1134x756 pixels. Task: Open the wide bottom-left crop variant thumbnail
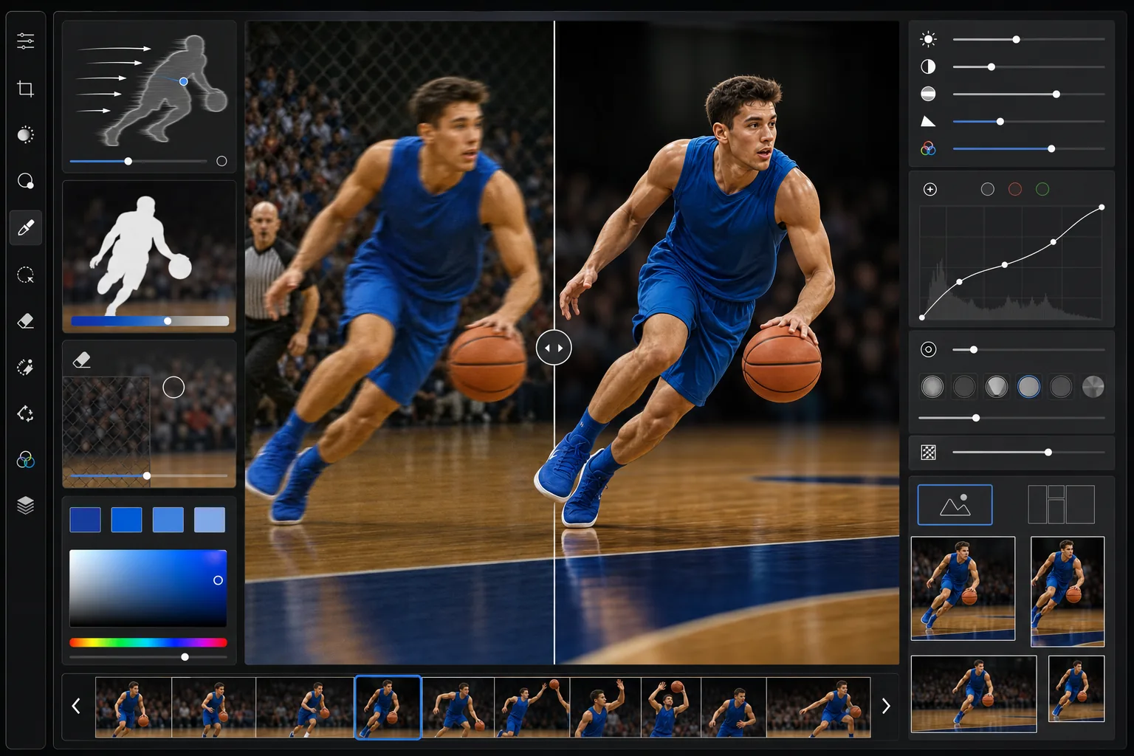974,694
